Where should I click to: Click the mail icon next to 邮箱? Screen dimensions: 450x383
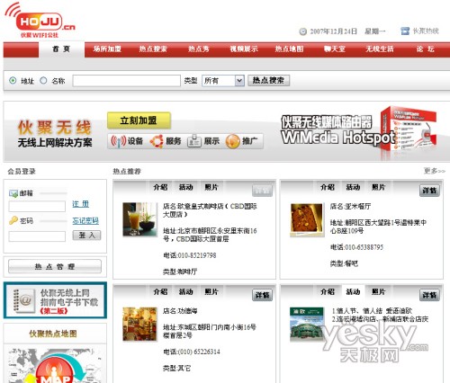13,193
